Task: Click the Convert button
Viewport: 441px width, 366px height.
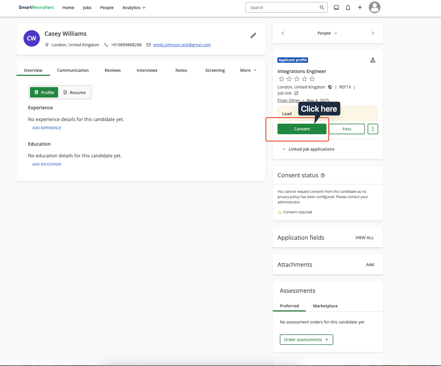Action: pos(302,129)
